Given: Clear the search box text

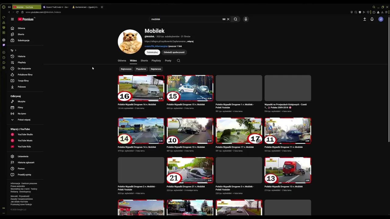Looking at the screenshot, I should [x=228, y=19].
